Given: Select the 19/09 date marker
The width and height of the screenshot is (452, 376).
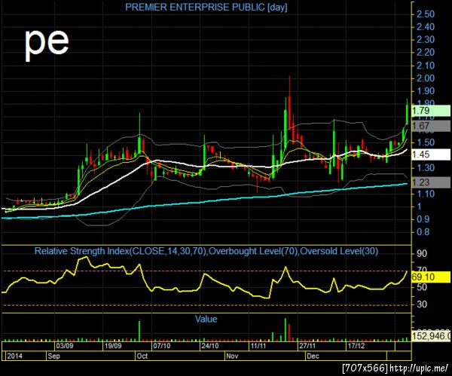Looking at the screenshot, I should click(x=113, y=346).
